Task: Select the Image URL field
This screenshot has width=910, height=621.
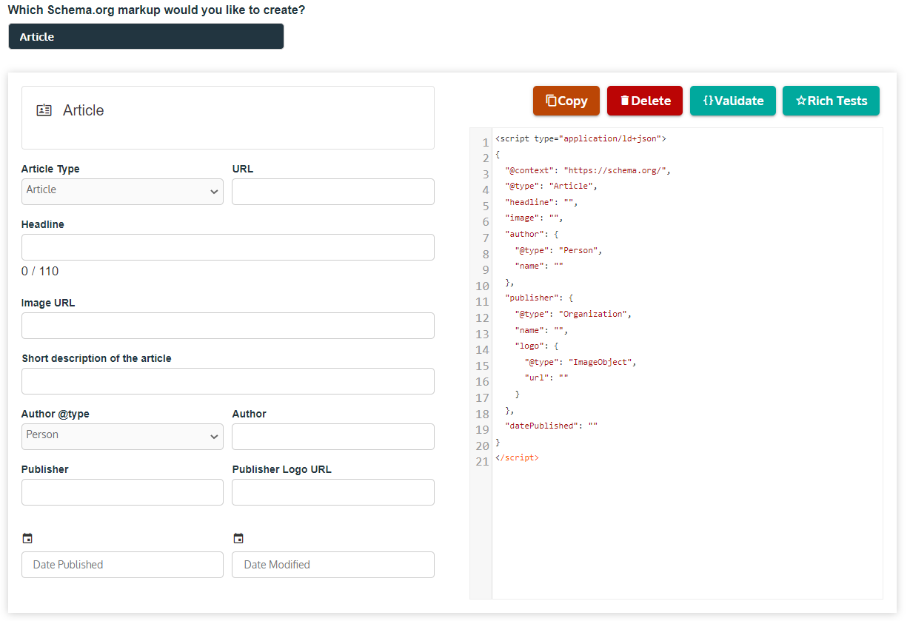Action: [x=227, y=325]
